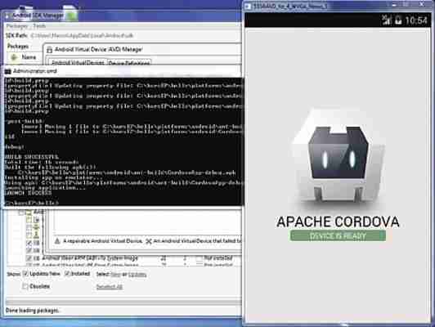This screenshot has height=327, width=435.
Task: Open the Tools menu in SDK Manager
Action: tap(39, 26)
